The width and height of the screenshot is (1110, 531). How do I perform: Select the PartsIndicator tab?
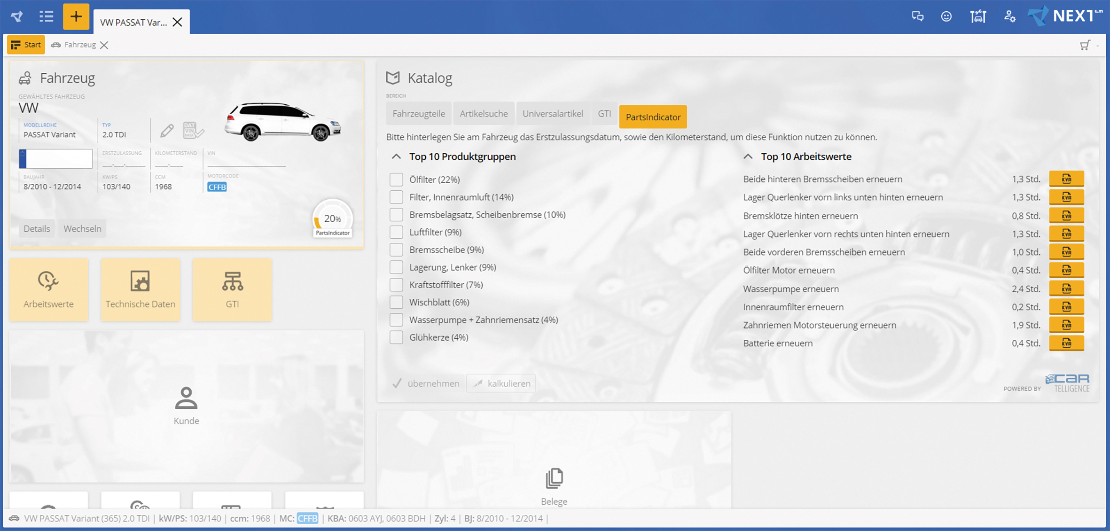653,117
